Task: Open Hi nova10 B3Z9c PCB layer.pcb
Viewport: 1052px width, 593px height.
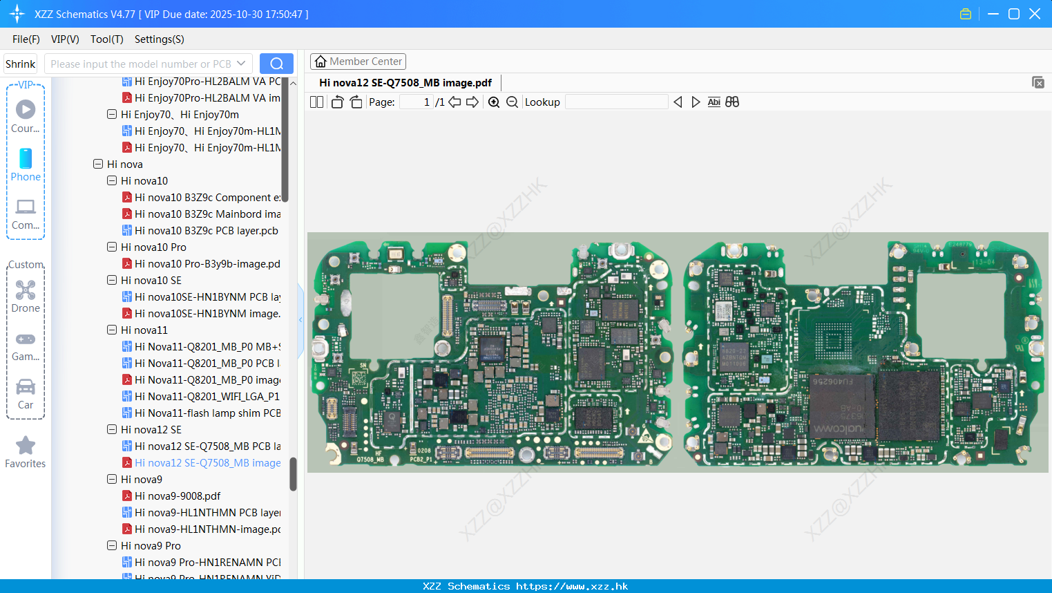Action: click(200, 230)
